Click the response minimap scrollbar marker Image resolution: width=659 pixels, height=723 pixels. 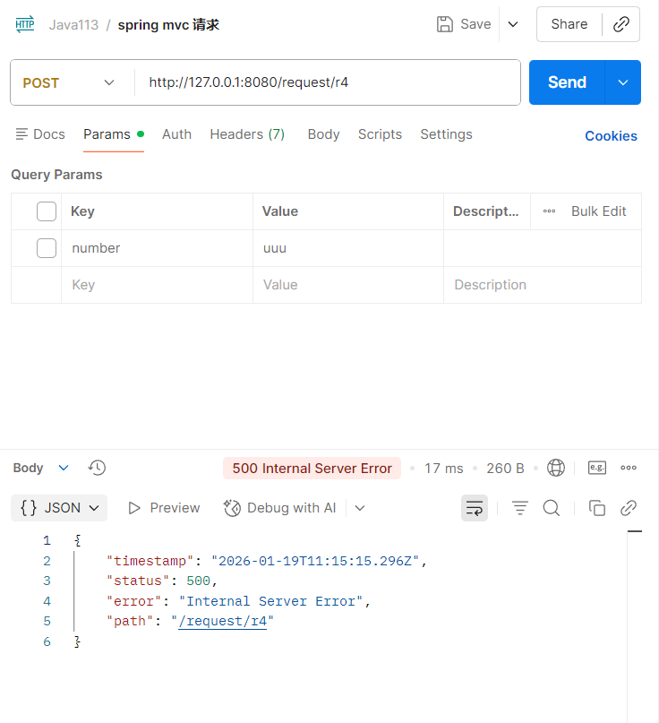click(635, 531)
